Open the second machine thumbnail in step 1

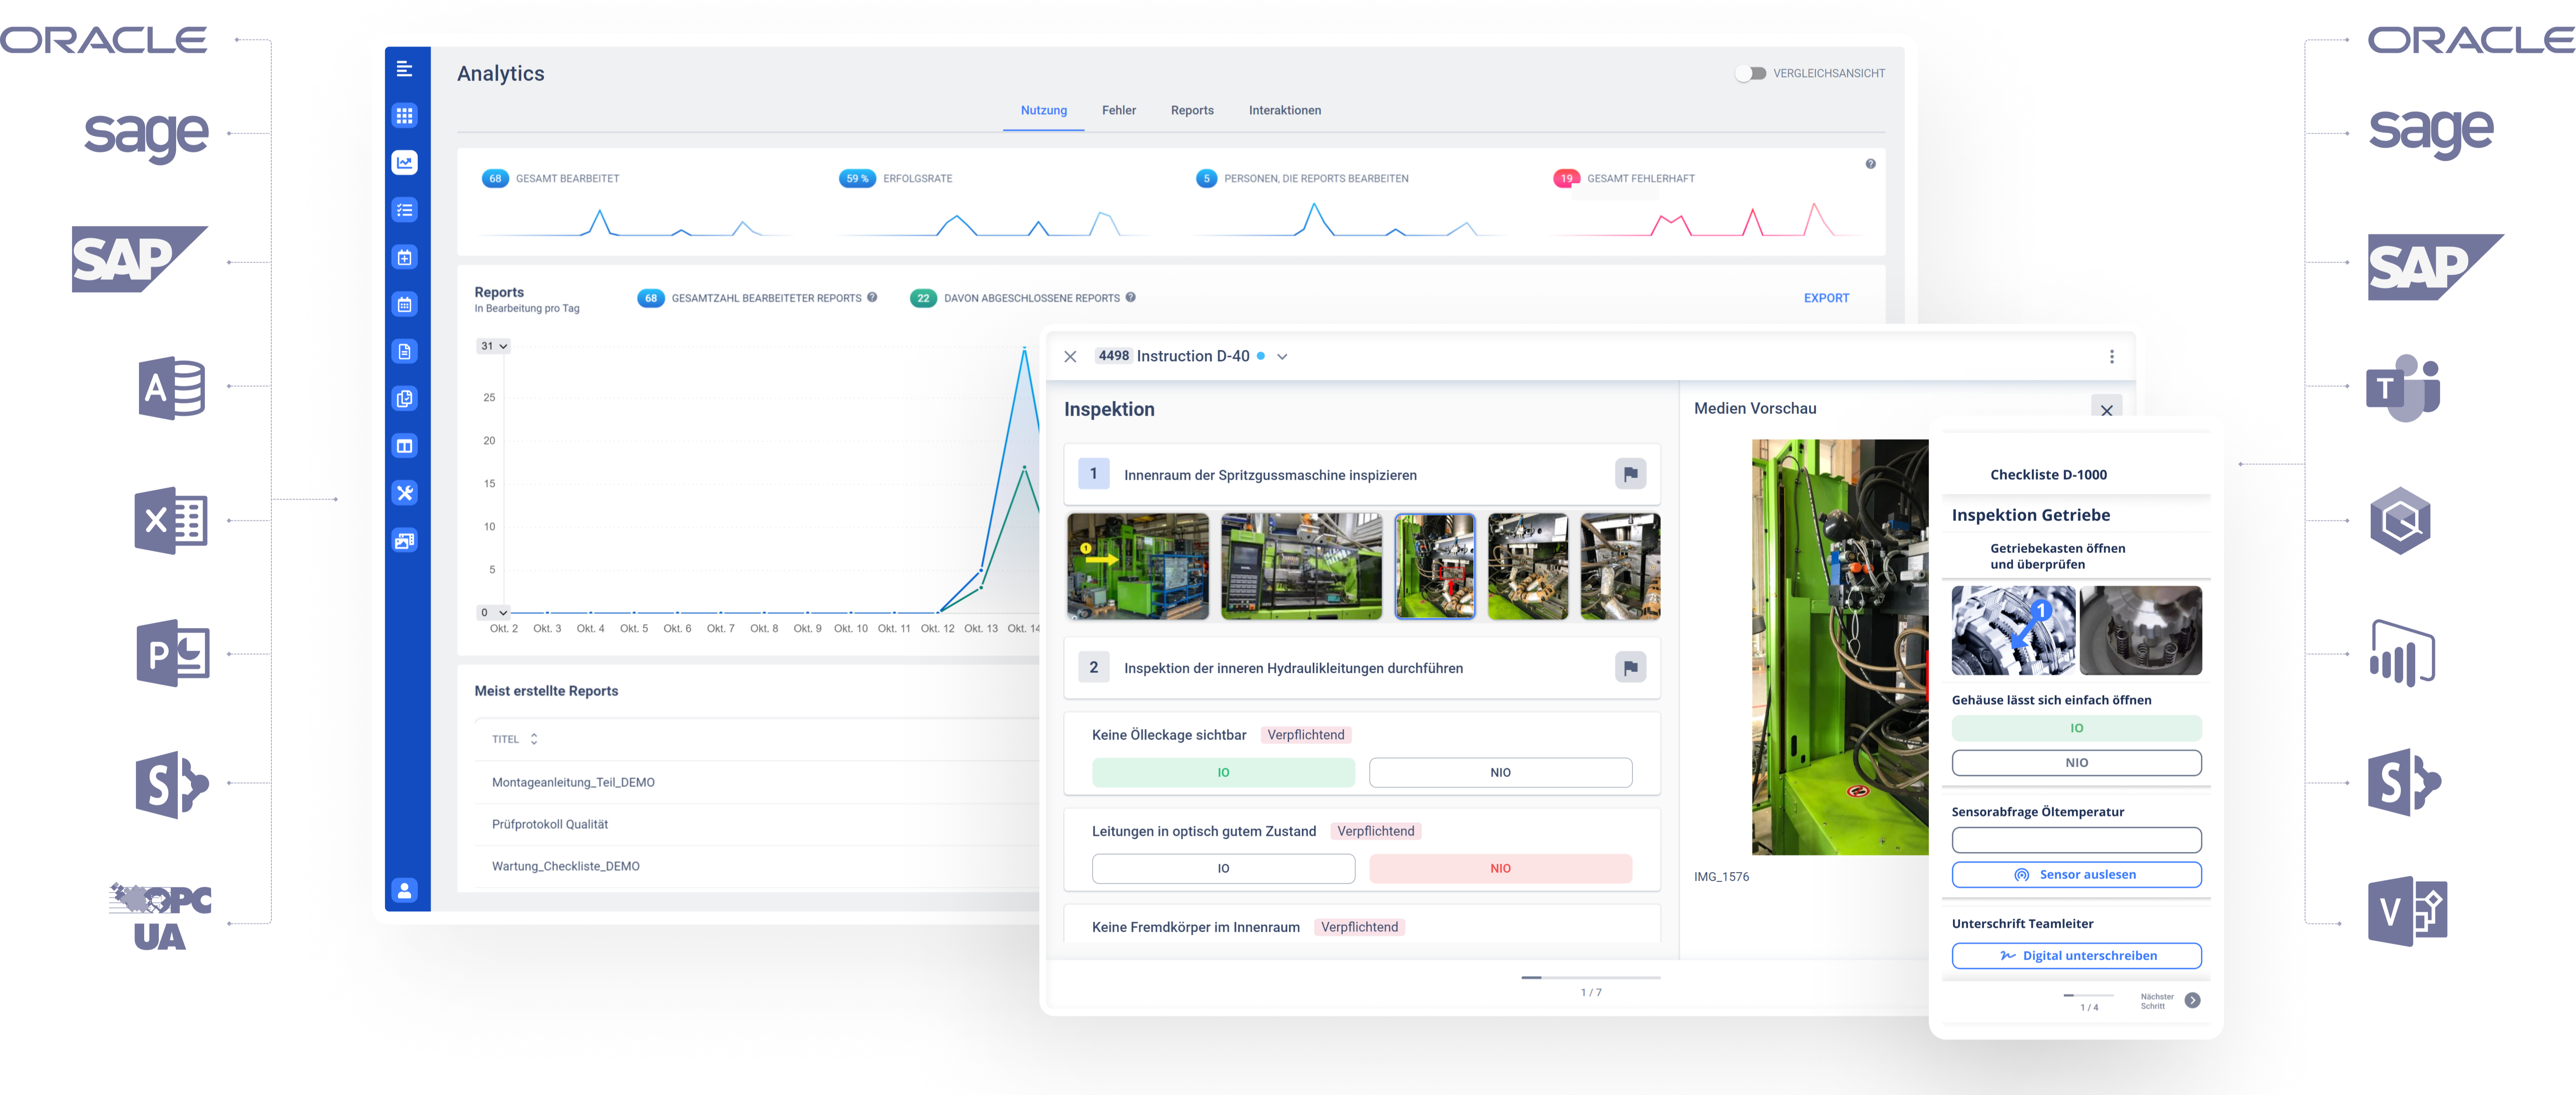tap(1301, 566)
